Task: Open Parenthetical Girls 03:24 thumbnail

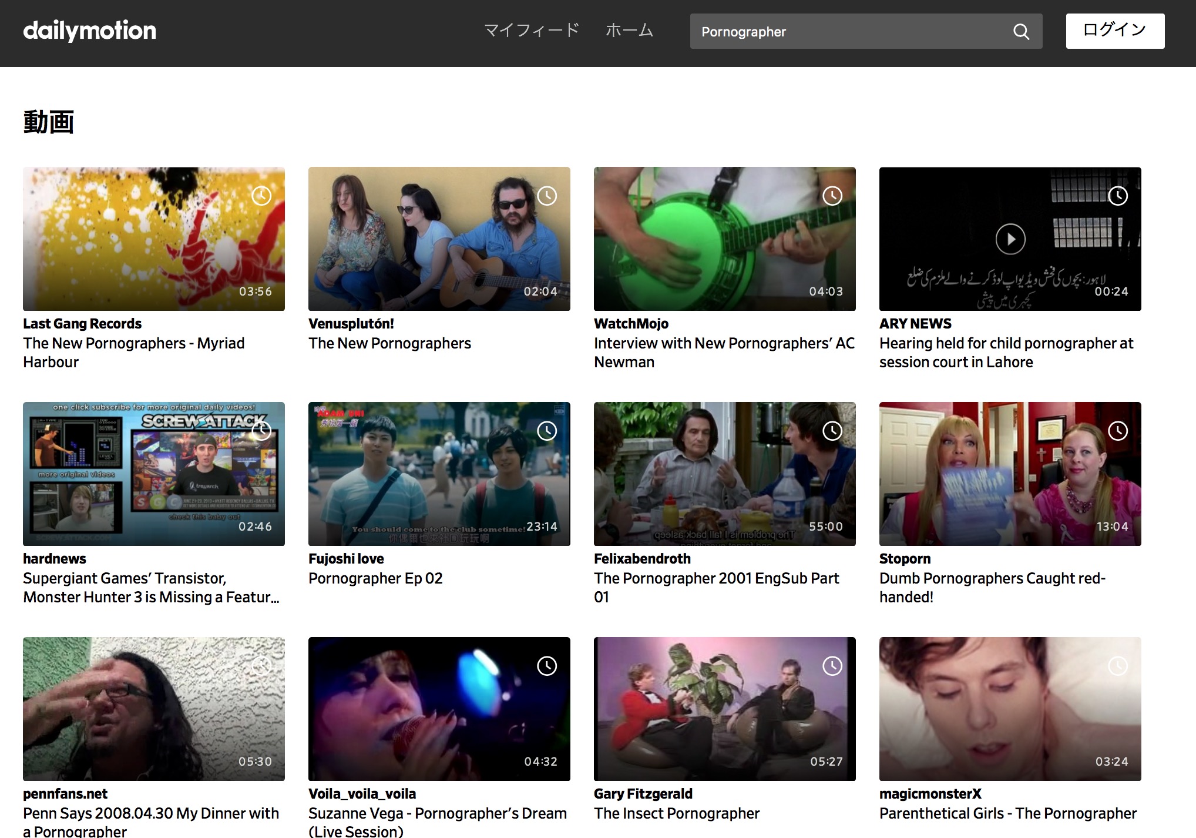Action: point(1010,709)
